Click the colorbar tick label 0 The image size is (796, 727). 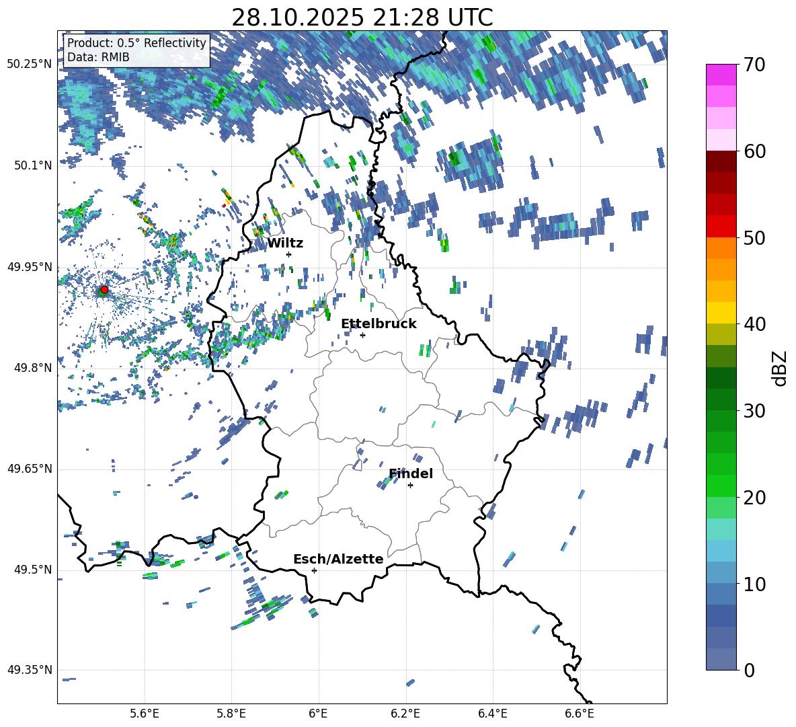749,670
